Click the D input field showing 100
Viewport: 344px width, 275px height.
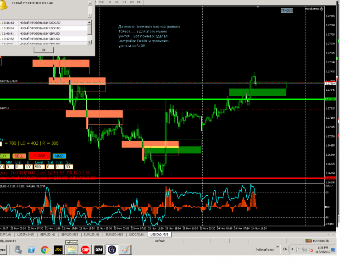pyautogui.click(x=28, y=167)
